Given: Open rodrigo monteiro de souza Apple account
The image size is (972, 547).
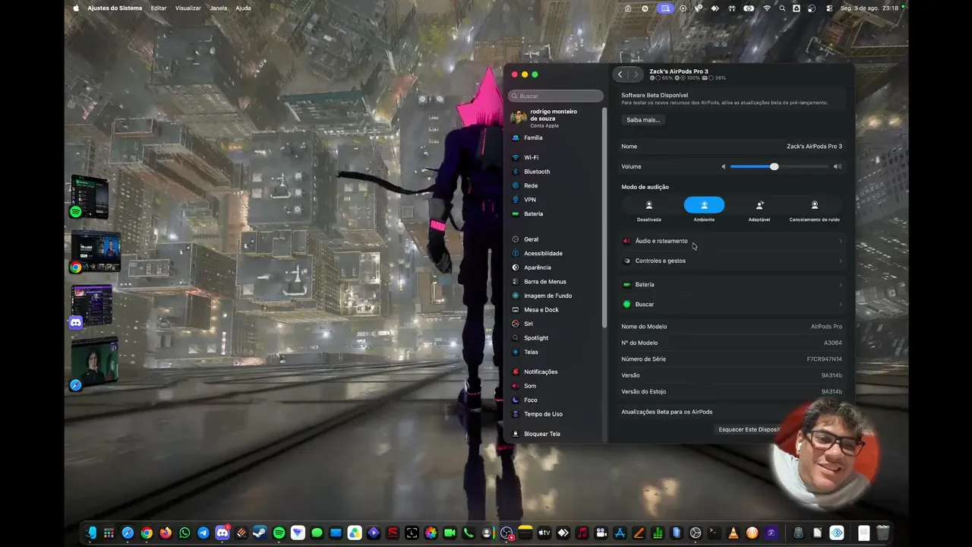Looking at the screenshot, I should tap(556, 117).
